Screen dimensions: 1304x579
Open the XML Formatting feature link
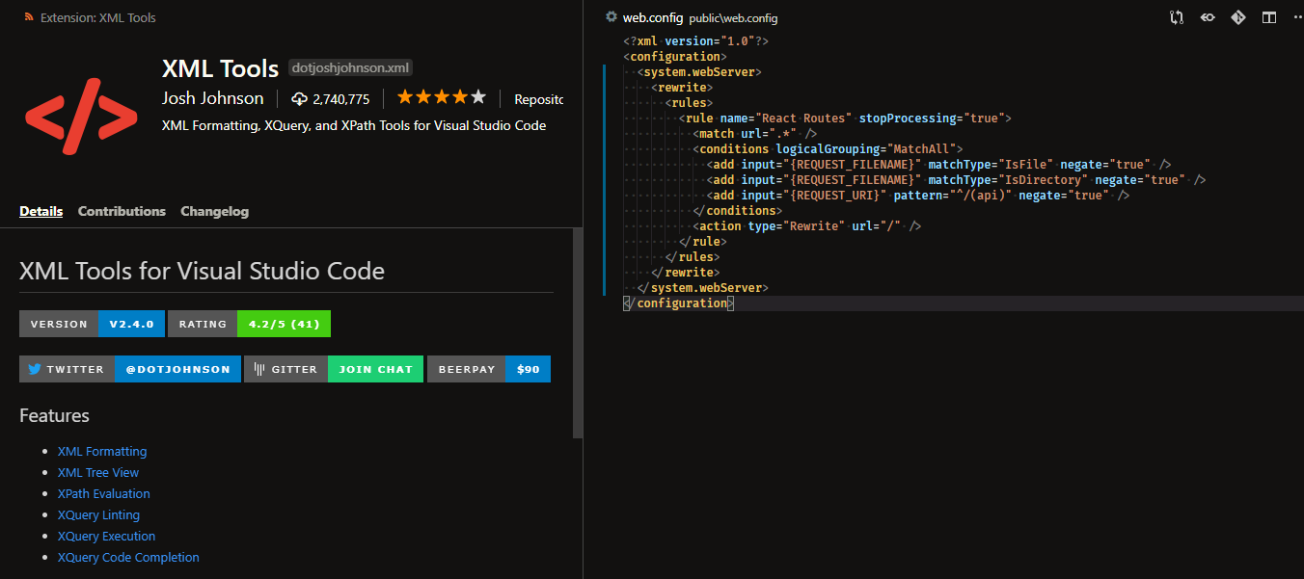(x=102, y=451)
